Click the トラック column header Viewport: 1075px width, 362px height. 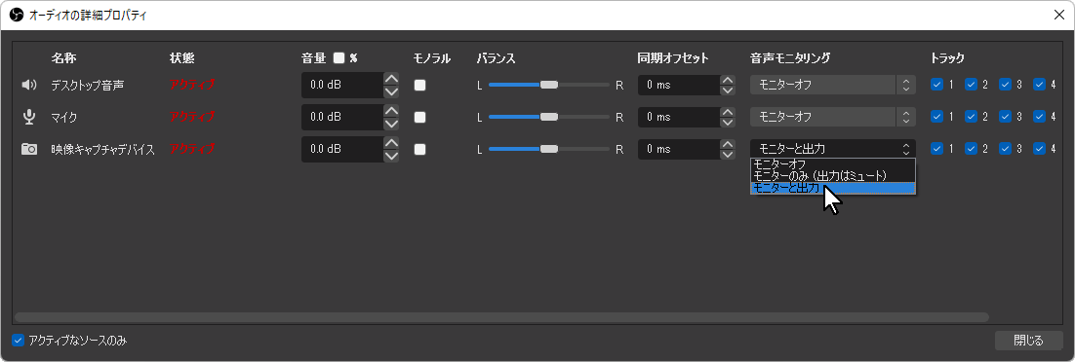tap(947, 58)
